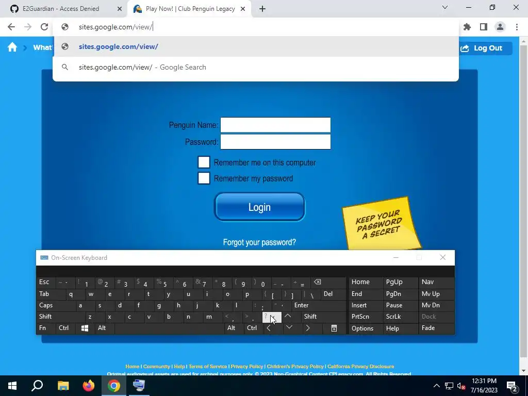Click the Log Out button
Screen dimensions: 528x396
486,48
